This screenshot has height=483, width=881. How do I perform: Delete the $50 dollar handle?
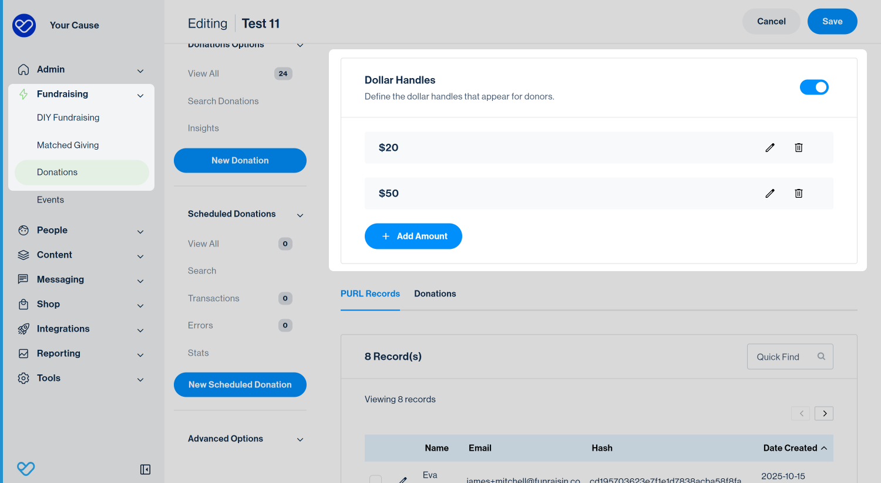tap(799, 193)
